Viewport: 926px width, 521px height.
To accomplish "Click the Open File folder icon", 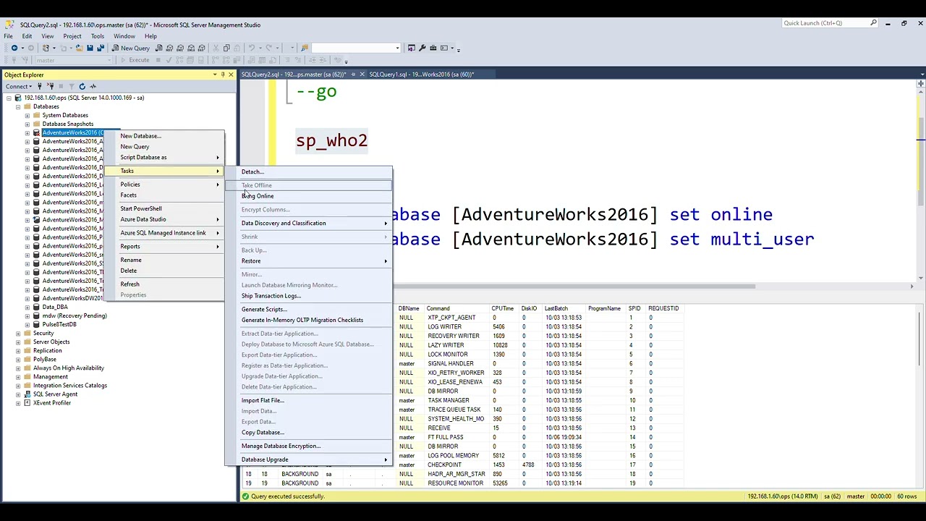I will (x=80, y=48).
